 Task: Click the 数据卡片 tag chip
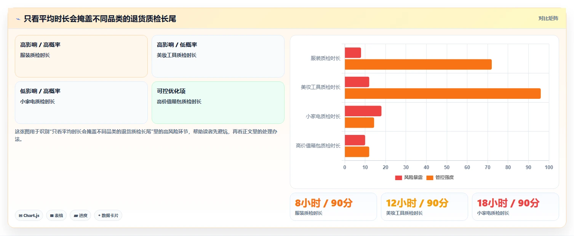pos(108,215)
